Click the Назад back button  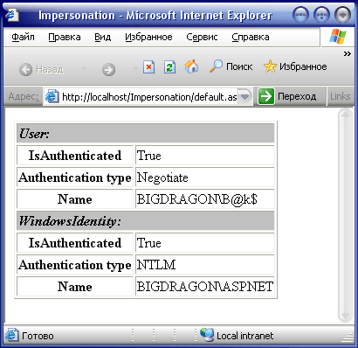[x=41, y=69]
